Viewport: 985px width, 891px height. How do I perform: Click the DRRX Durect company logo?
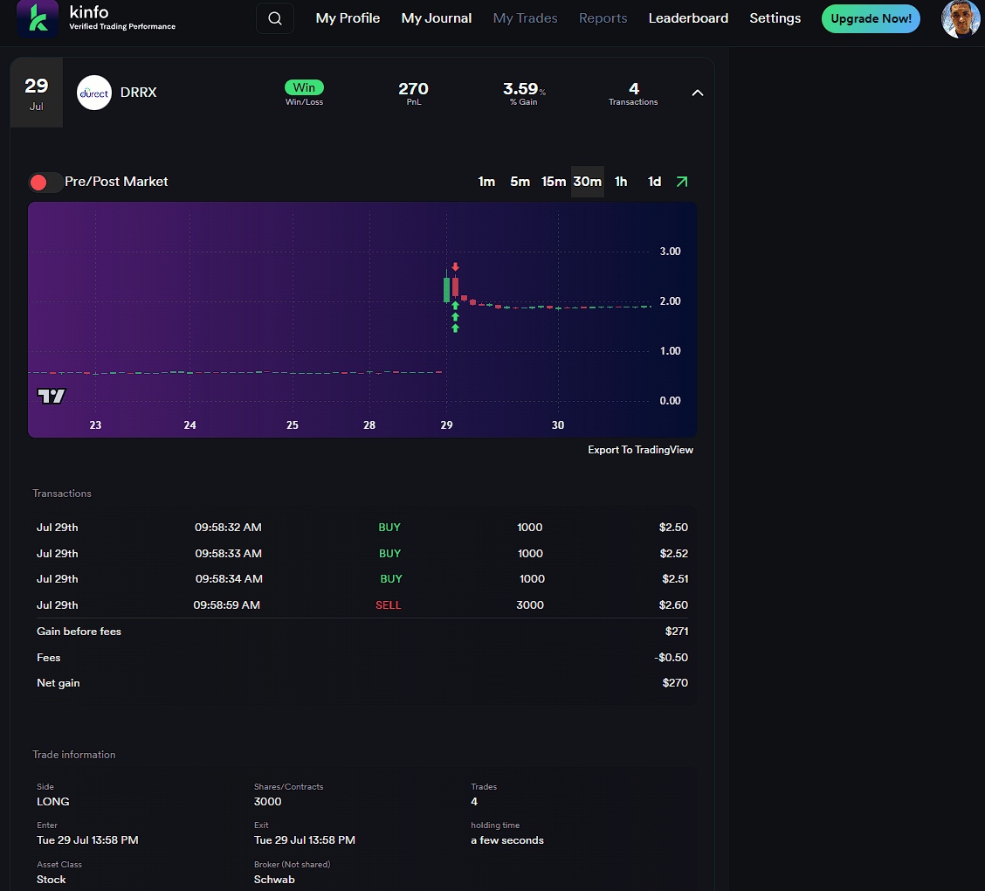tap(94, 93)
